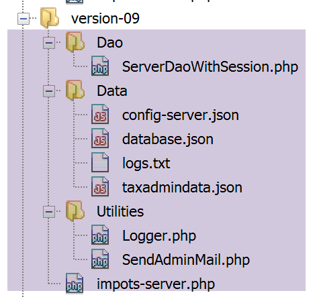Click the JS icon beside config-server.json
This screenshot has width=315, height=297.
point(100,114)
